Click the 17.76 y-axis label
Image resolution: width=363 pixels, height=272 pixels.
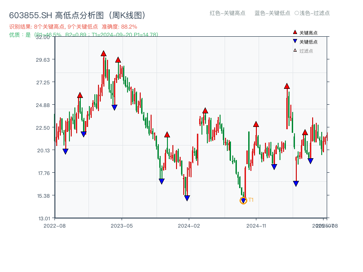coord(44,173)
